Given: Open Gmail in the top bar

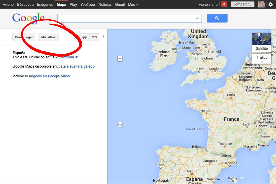Looking at the screenshot, I should pyautogui.click(x=120, y=4).
